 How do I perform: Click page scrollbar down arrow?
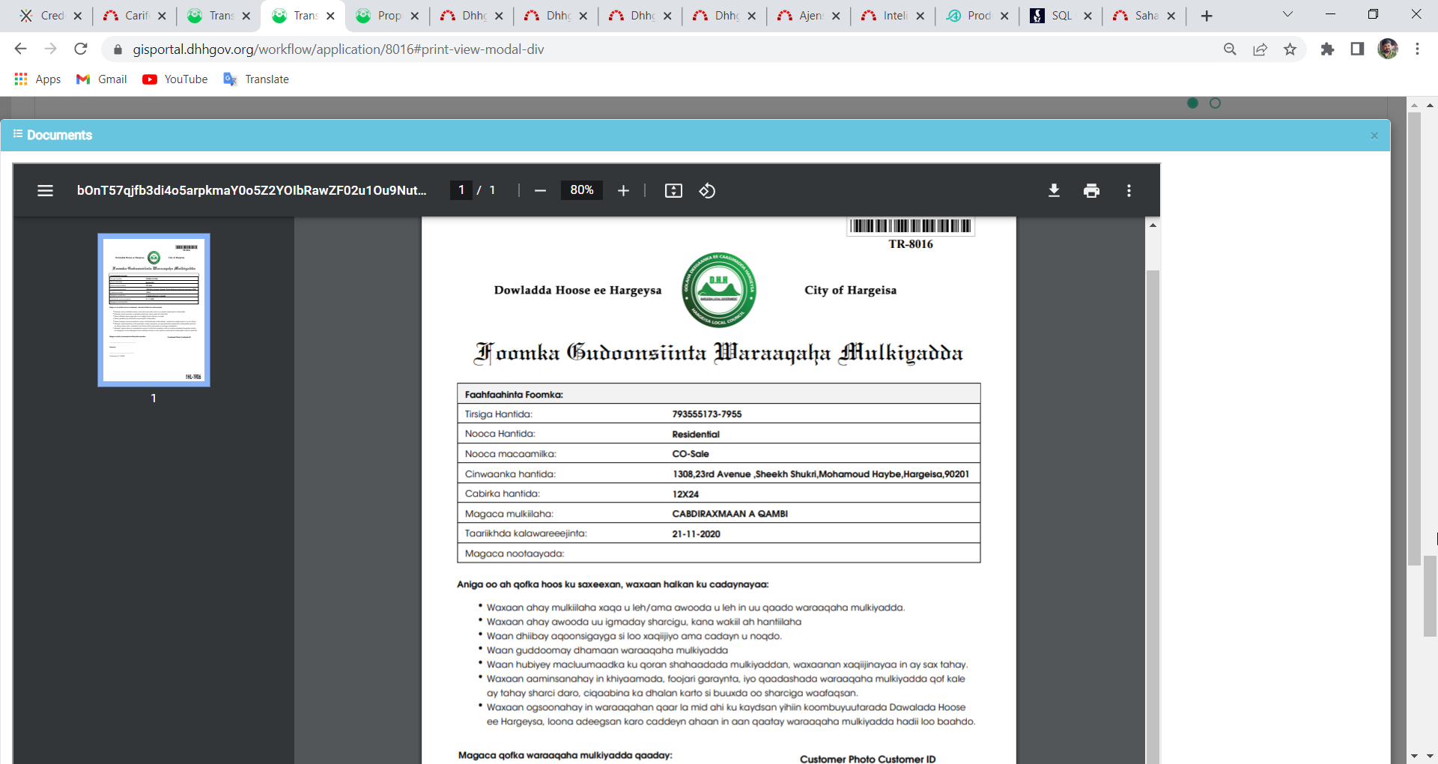point(1430,757)
